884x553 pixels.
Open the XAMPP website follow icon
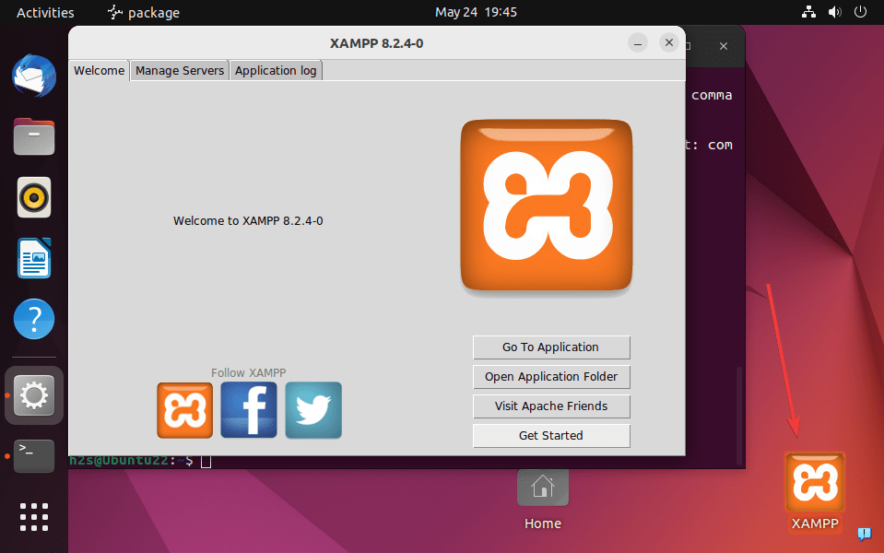pos(185,410)
